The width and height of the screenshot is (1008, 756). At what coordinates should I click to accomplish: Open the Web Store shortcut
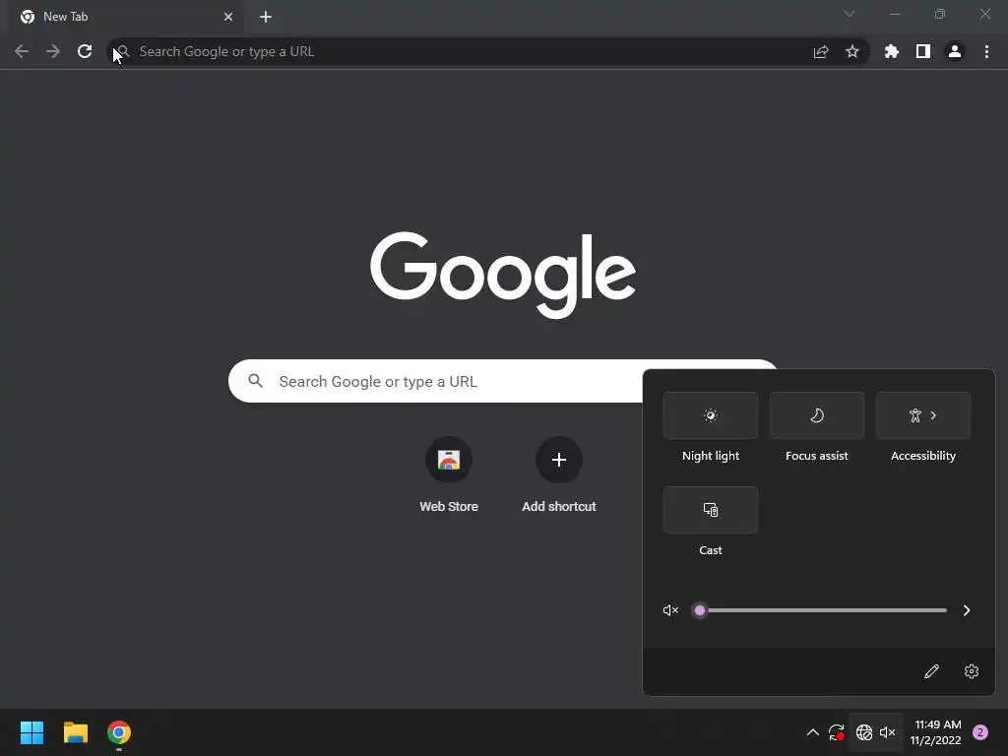[449, 475]
